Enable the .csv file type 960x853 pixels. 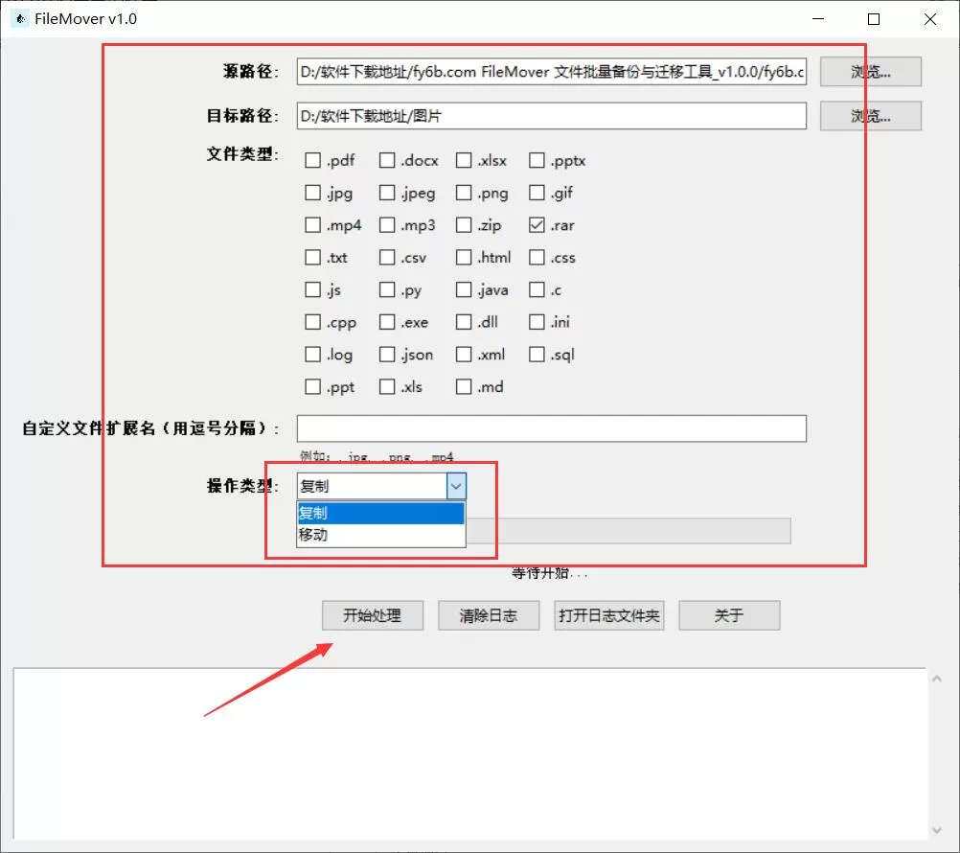387,257
